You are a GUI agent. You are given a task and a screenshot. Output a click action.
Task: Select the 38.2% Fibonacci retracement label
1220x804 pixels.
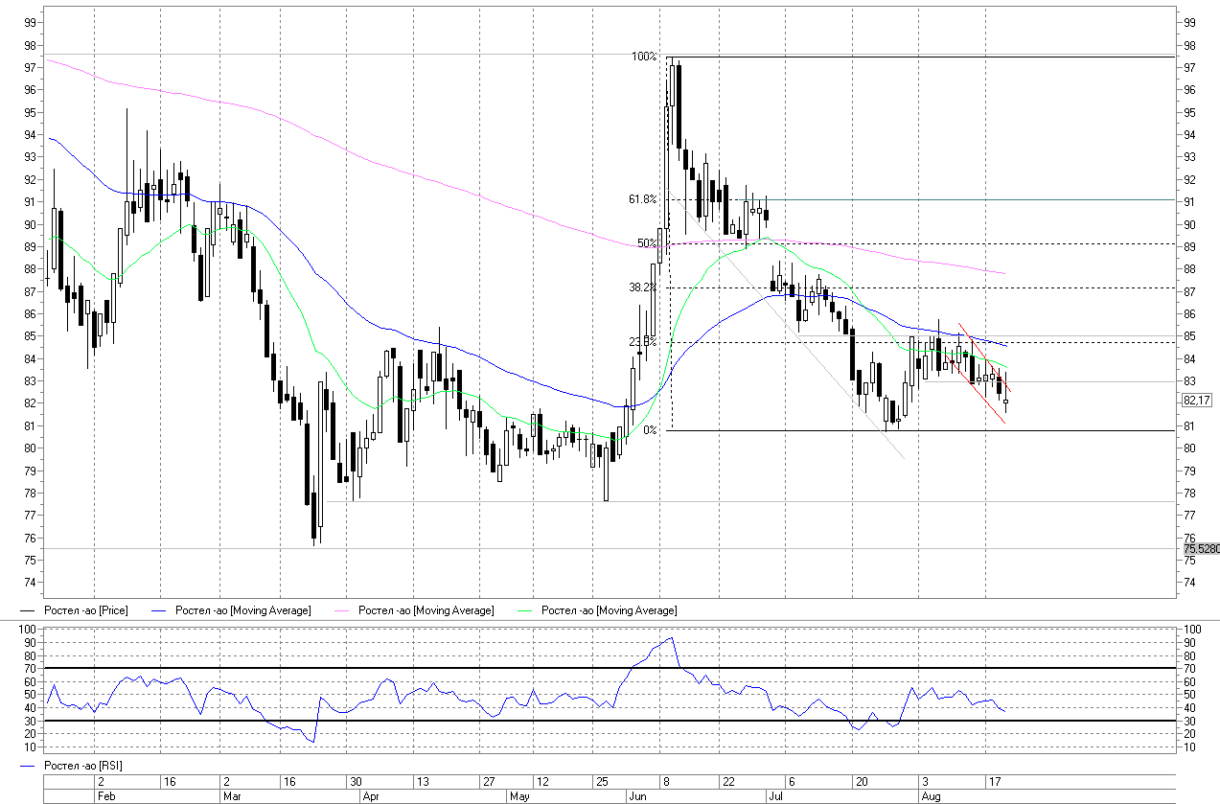pyautogui.click(x=642, y=287)
